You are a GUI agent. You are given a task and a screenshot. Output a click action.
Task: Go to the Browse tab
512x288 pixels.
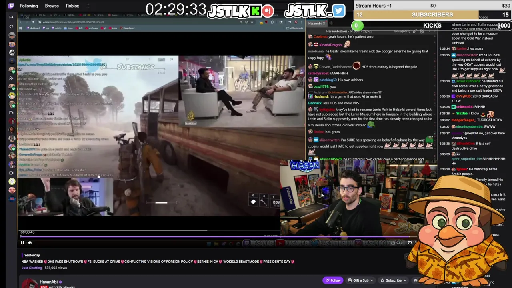click(52, 6)
